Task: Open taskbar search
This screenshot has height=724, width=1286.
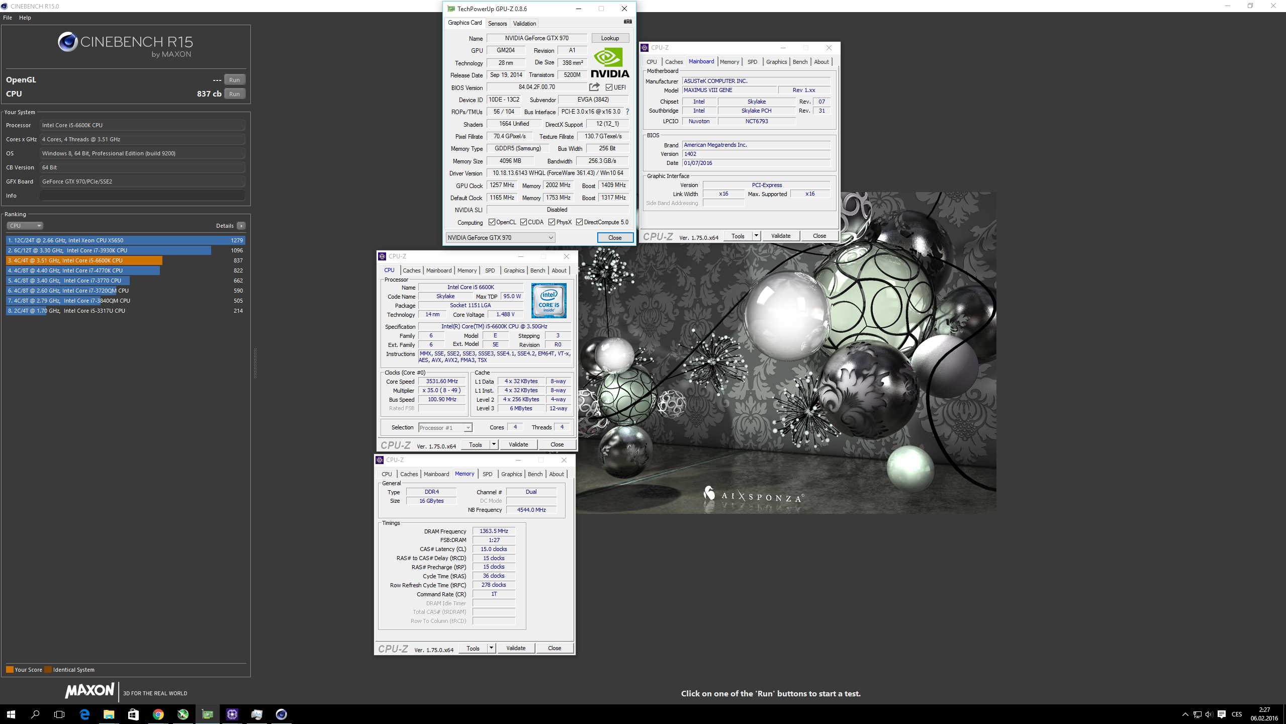Action: tap(35, 714)
